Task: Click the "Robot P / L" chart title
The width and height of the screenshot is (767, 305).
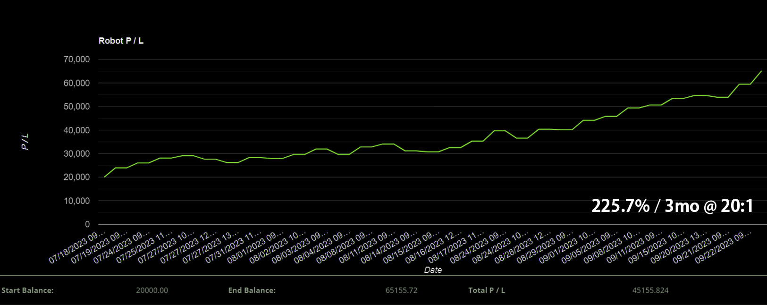Action: 121,41
